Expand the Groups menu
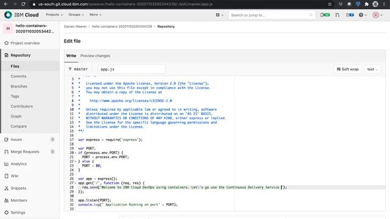 76,15
